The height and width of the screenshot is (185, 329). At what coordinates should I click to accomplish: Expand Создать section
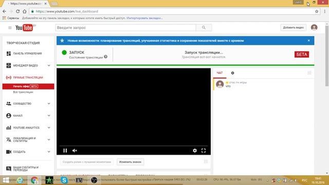(49, 152)
